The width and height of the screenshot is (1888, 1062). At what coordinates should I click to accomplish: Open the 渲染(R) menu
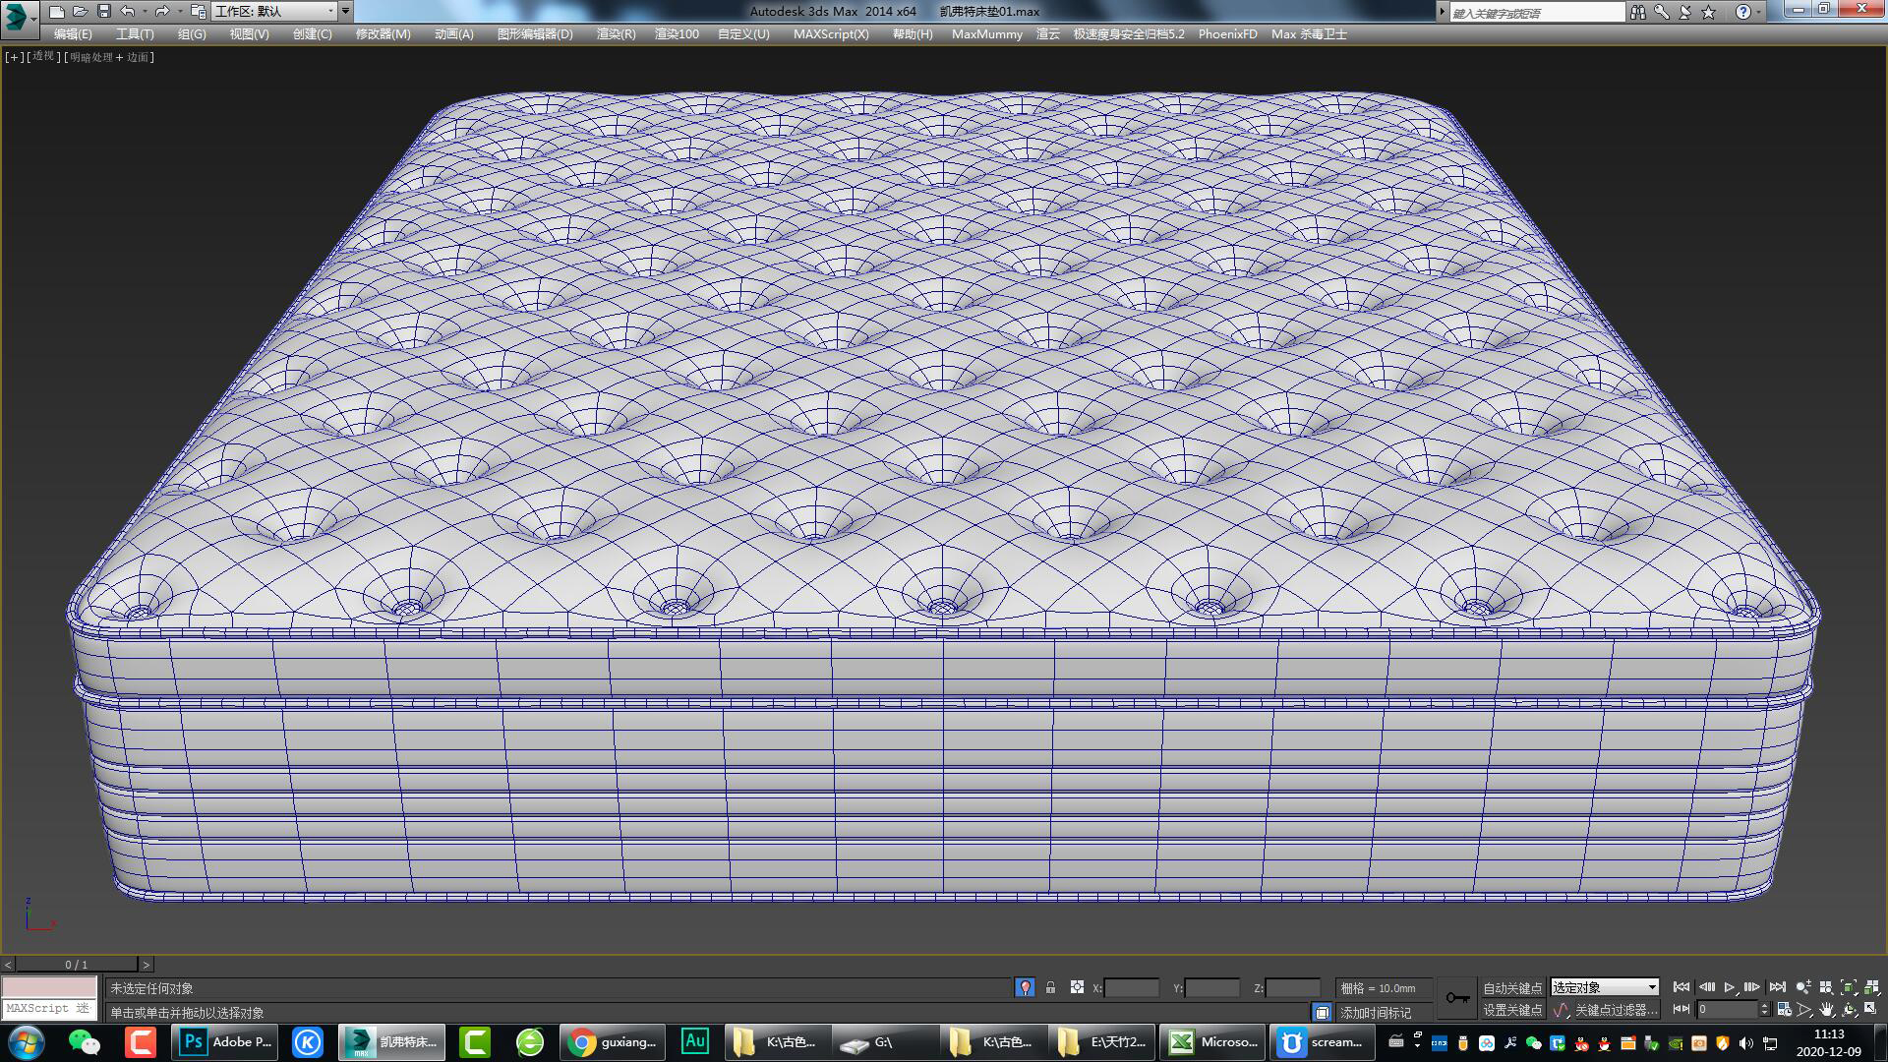coord(614,33)
